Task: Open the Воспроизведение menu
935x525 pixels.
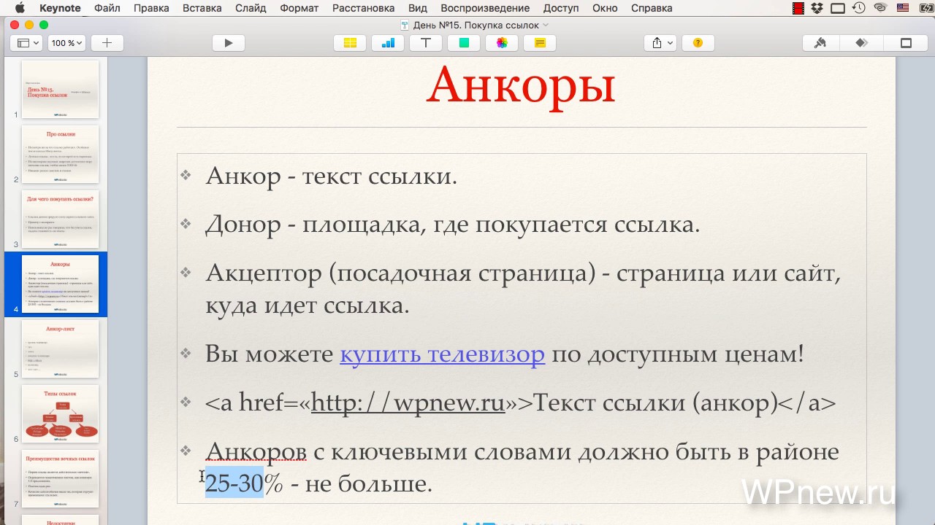Action: click(485, 8)
